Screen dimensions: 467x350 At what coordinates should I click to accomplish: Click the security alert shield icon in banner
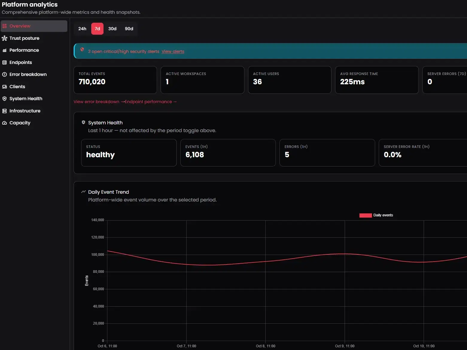pos(82,50)
